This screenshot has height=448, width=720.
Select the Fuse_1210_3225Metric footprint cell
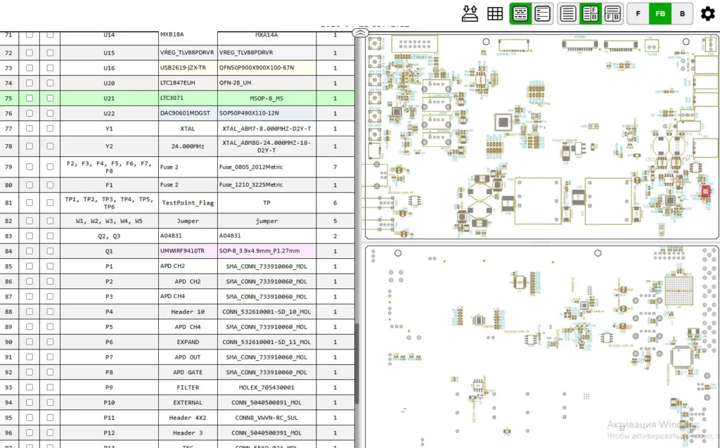click(266, 185)
